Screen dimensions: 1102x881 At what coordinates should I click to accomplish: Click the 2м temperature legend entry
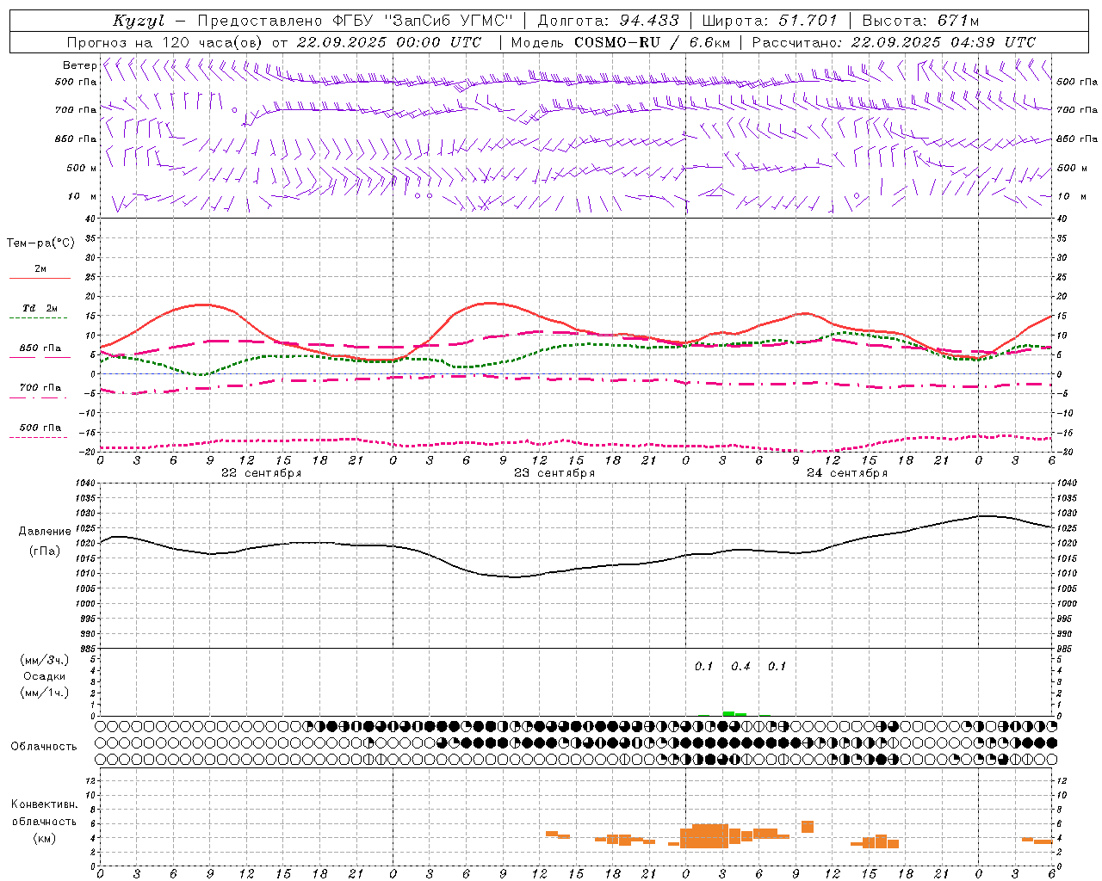click(40, 268)
